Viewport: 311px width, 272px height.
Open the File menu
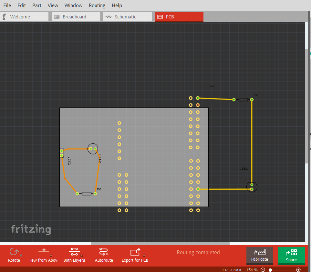pyautogui.click(x=7, y=5)
